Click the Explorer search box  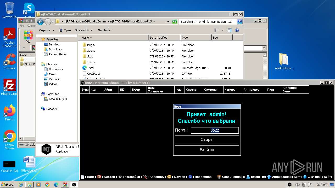click(x=208, y=22)
